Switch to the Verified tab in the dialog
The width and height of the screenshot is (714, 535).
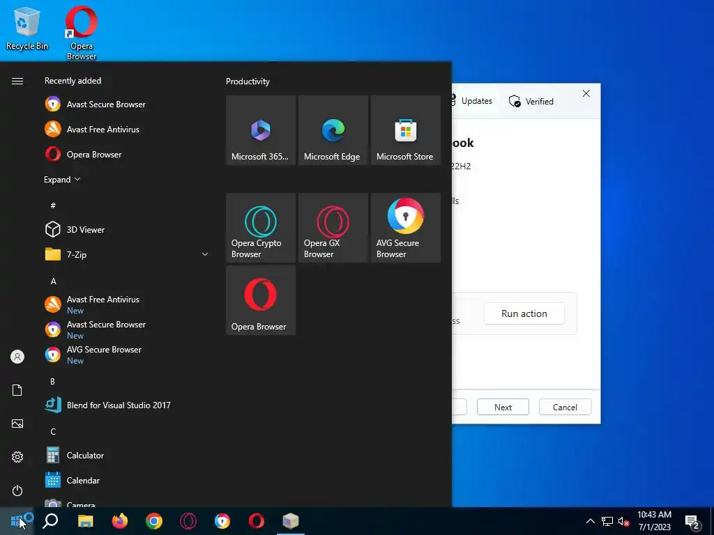[531, 101]
